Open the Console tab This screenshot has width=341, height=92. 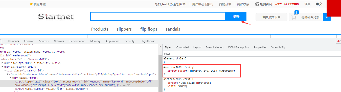(x=29, y=41)
